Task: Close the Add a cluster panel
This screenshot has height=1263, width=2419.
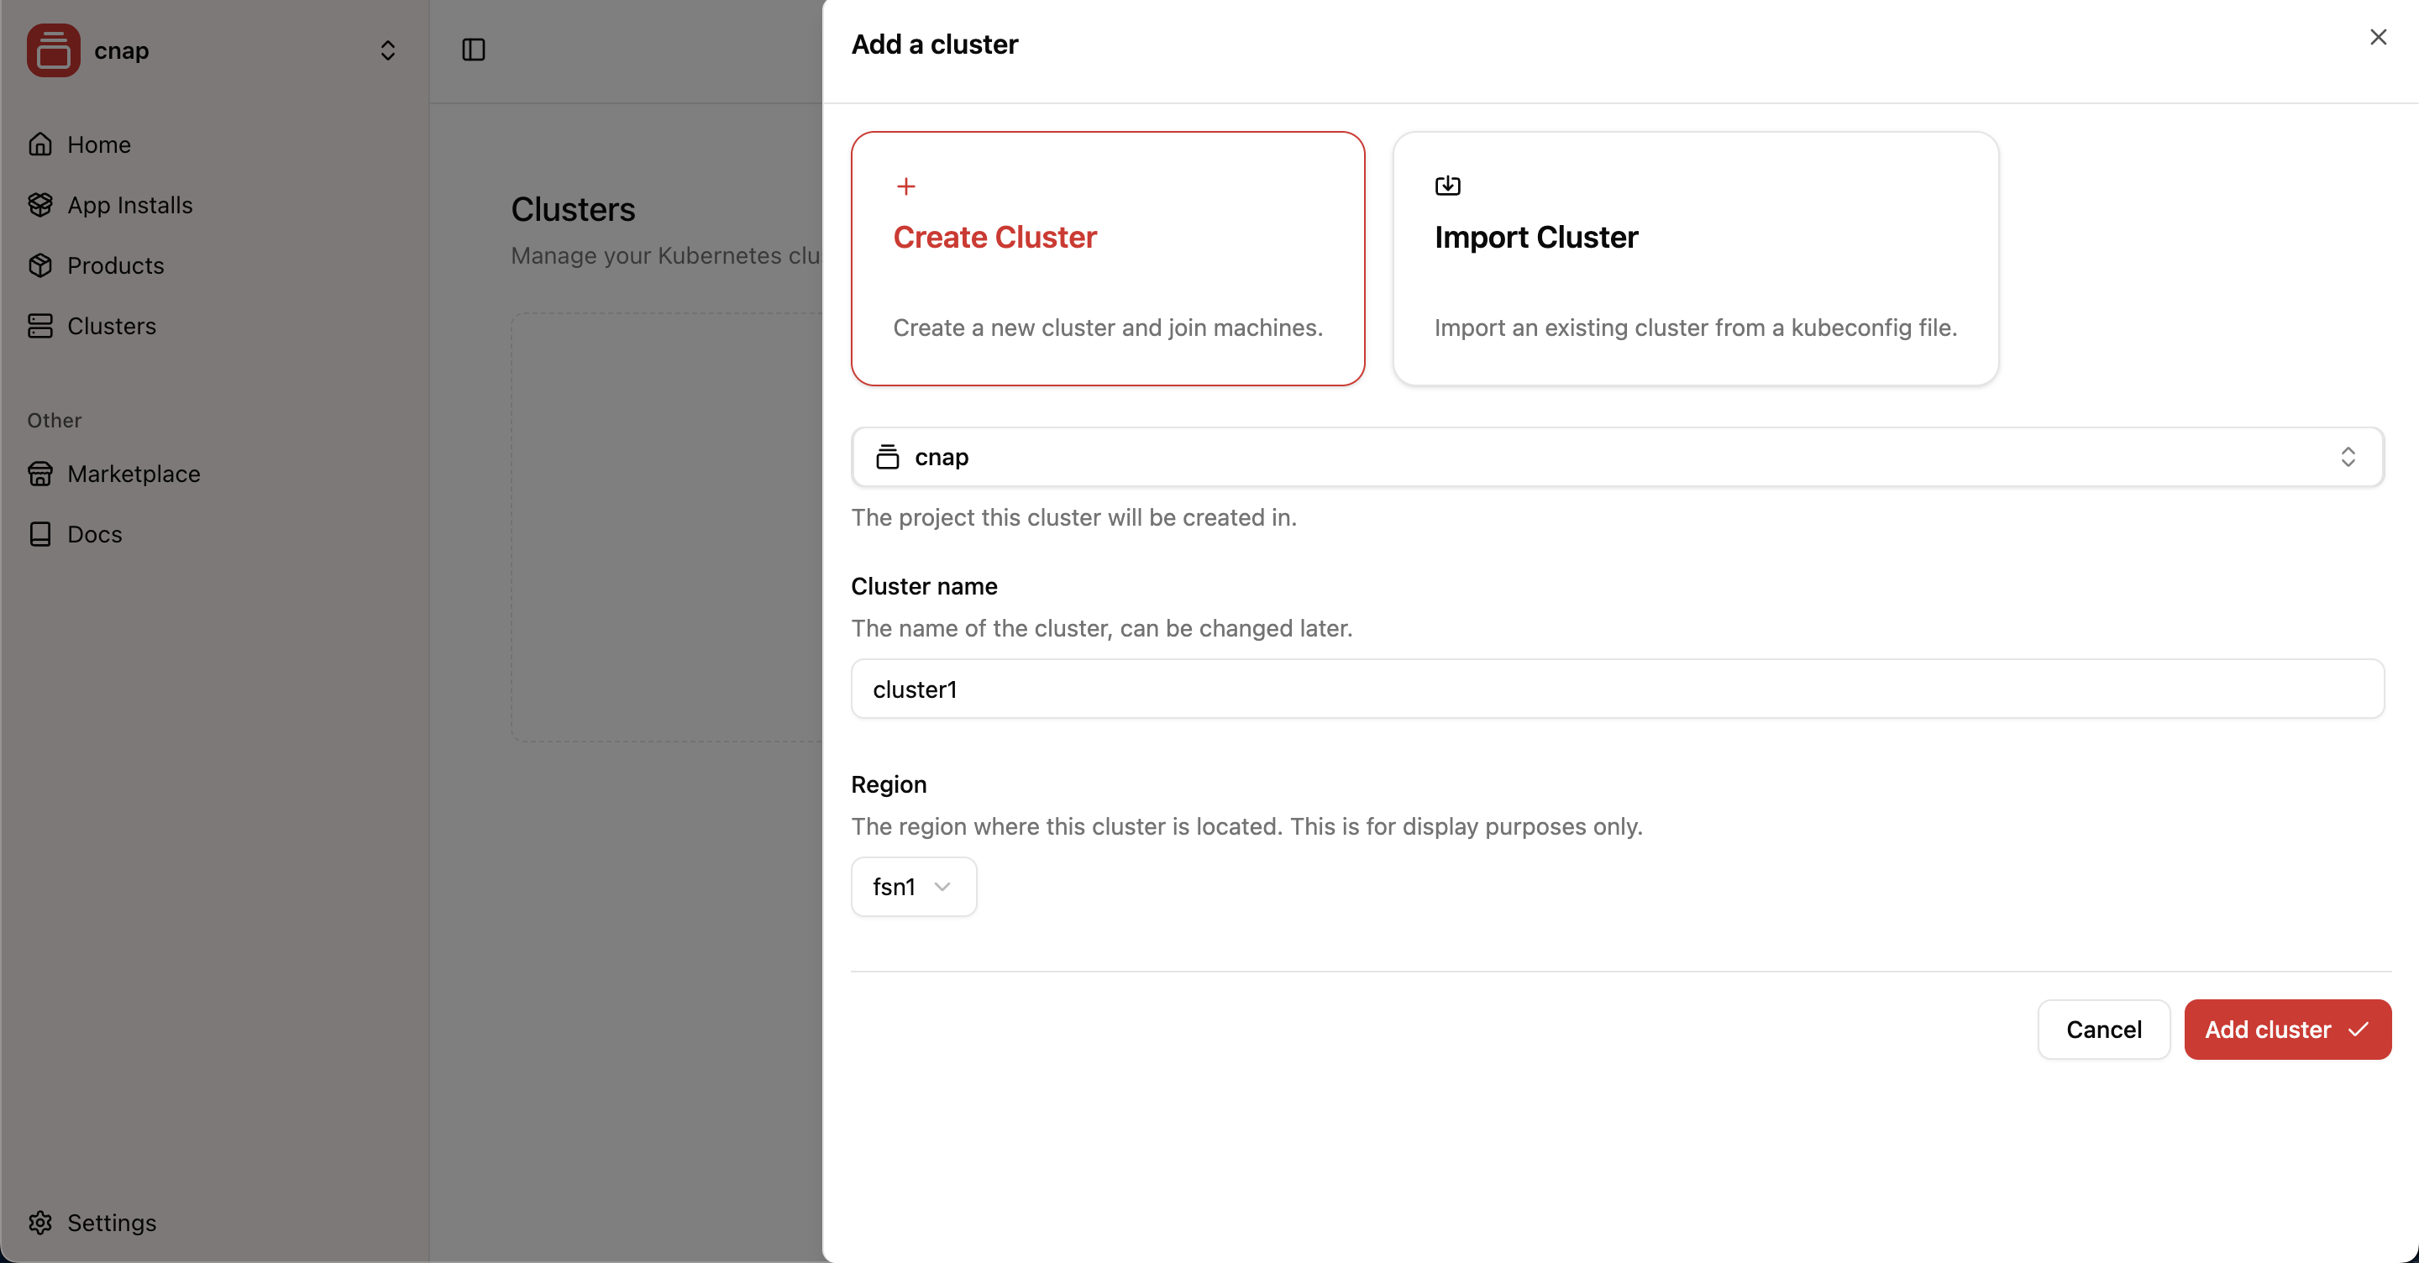Action: click(x=2378, y=37)
